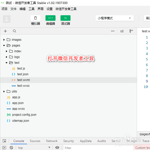Click line number 1 in editor
This screenshot has height=150, width=150.
coord(147,37)
